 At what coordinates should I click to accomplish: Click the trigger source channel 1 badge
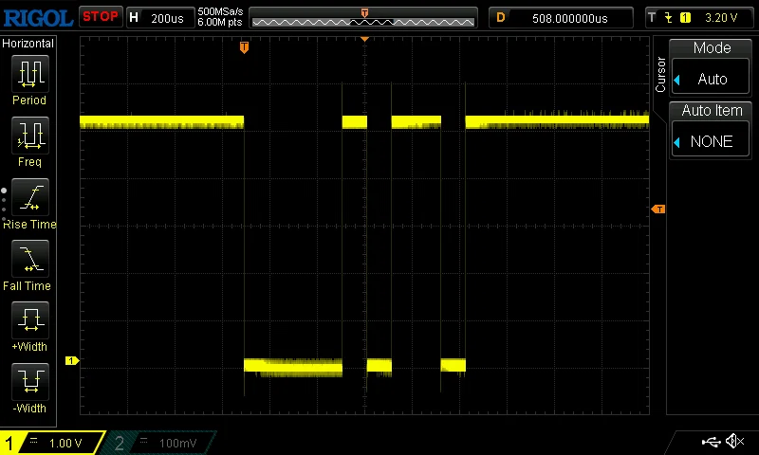(x=685, y=18)
